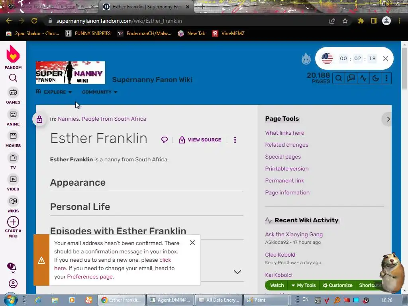Open Special pages link

[x=283, y=157]
